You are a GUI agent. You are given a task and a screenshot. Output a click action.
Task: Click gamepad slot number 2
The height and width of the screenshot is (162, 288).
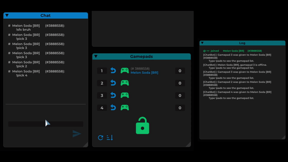point(102,83)
